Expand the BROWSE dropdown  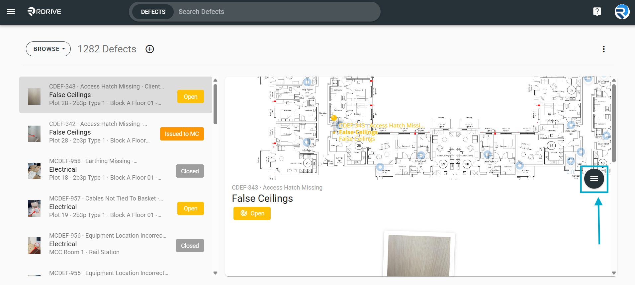(x=48, y=49)
